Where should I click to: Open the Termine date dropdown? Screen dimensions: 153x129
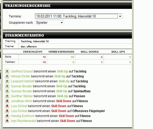(79, 16)
